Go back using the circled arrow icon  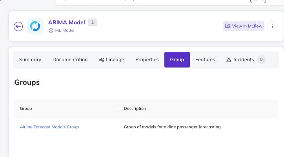(18, 26)
